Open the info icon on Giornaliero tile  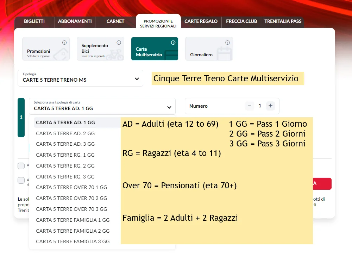point(227,42)
